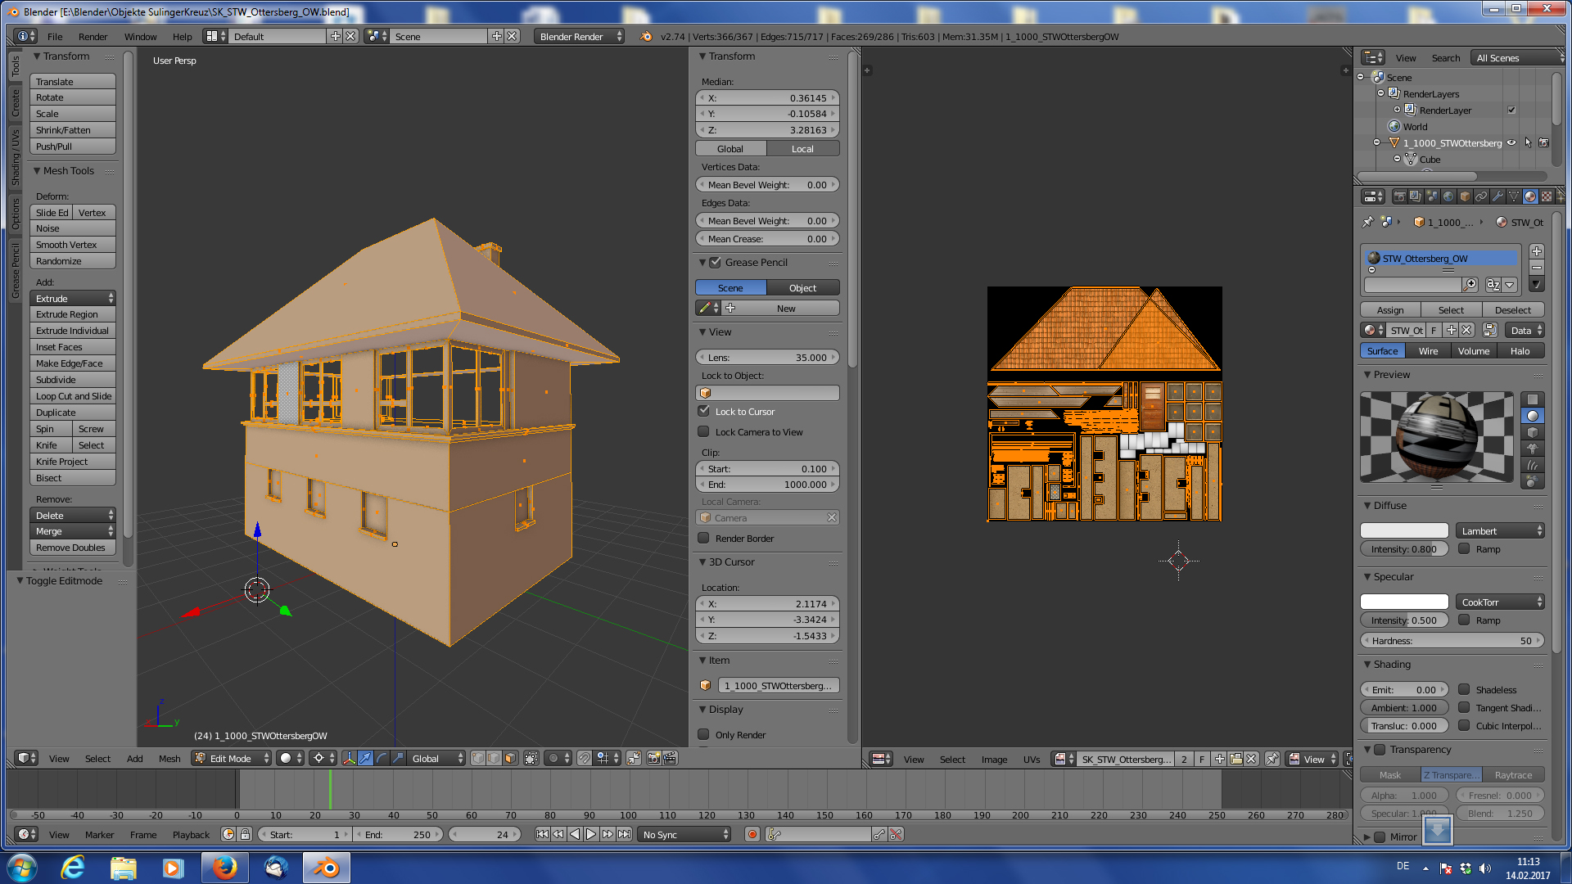Image resolution: width=1572 pixels, height=884 pixels.
Task: Open the Render menu
Action: pyautogui.click(x=93, y=36)
